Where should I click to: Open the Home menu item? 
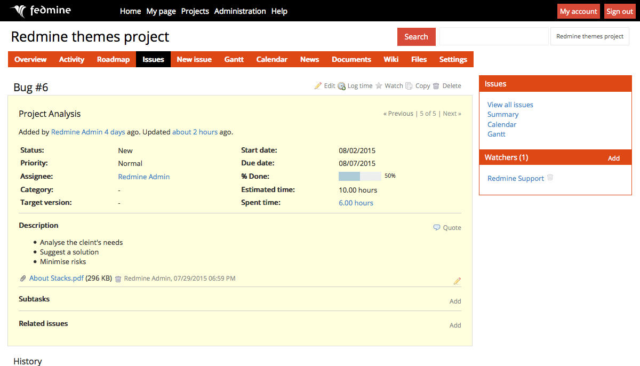coord(130,11)
